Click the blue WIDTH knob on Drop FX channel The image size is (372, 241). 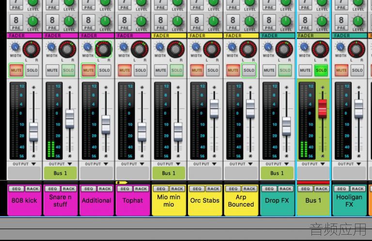[268, 47]
